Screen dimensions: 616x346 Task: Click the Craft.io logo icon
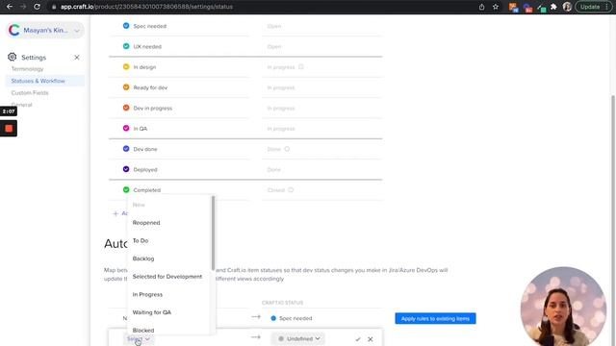click(14, 30)
